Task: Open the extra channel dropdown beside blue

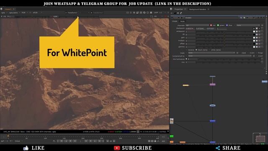Action: tap(248, 25)
